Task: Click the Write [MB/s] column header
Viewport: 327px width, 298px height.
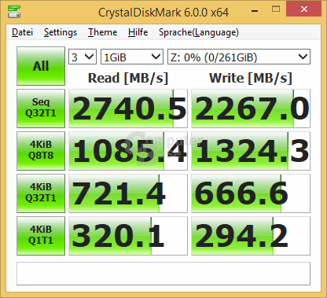Action: point(251,78)
